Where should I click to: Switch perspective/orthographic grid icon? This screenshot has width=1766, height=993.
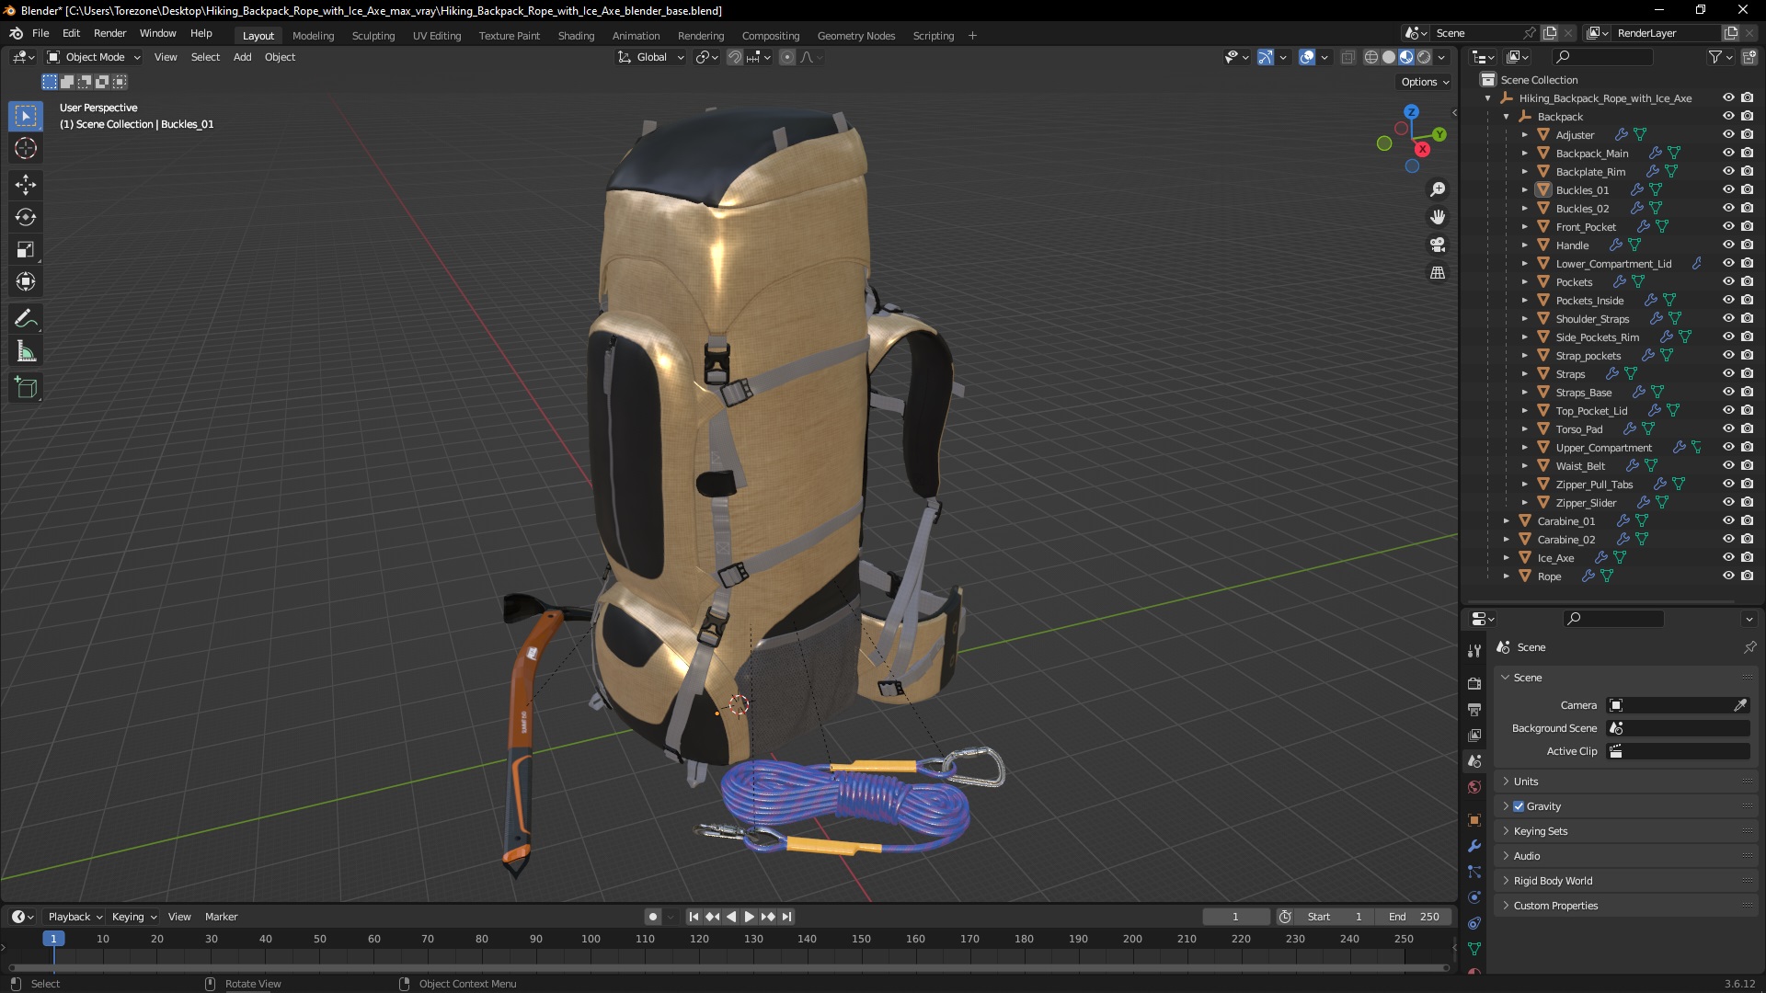(x=1438, y=272)
